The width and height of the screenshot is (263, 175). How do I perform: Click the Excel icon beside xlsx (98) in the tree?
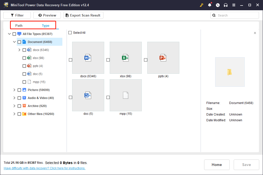click(29, 58)
